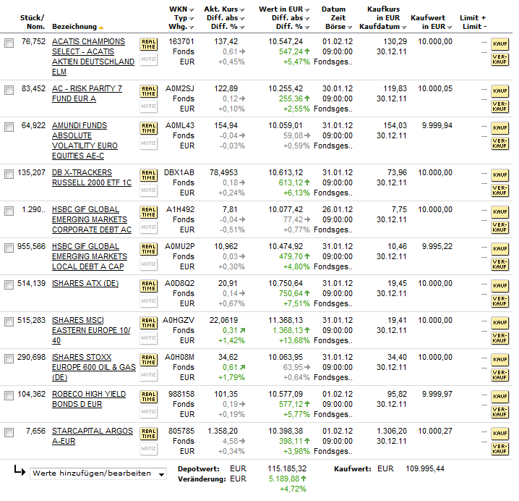Click WKN value A0HGZV
The height and width of the screenshot is (501, 519).
click(179, 320)
